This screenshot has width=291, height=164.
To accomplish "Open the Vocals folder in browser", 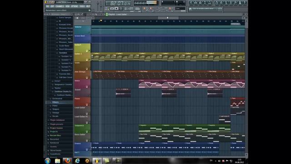I will [x=55, y=116].
